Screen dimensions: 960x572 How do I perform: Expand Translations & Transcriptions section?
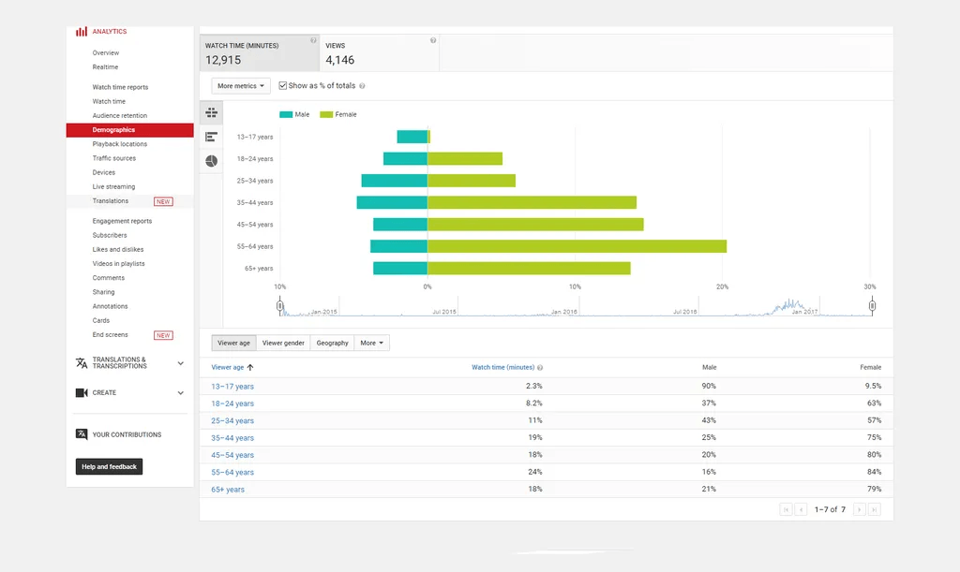click(x=180, y=363)
